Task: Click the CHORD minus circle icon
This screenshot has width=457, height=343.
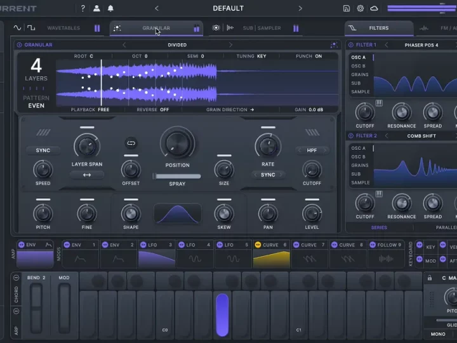Action: click(x=17, y=278)
